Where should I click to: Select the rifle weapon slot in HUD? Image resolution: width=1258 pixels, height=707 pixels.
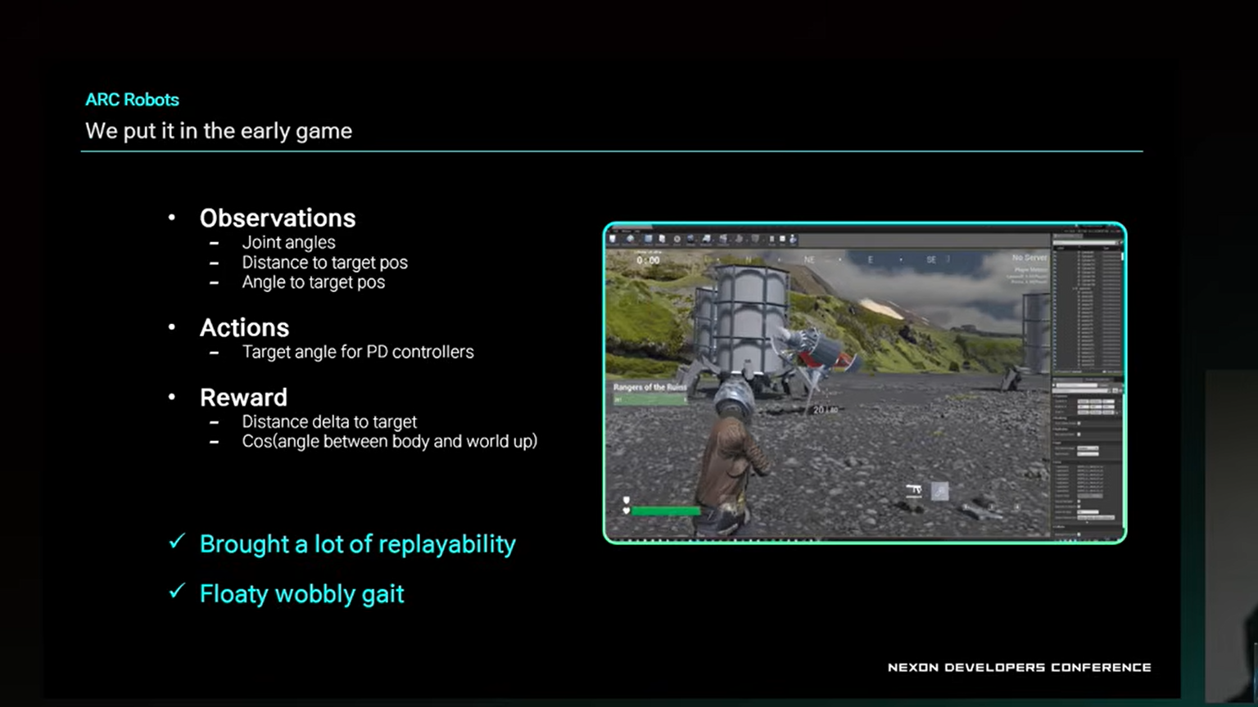(914, 490)
